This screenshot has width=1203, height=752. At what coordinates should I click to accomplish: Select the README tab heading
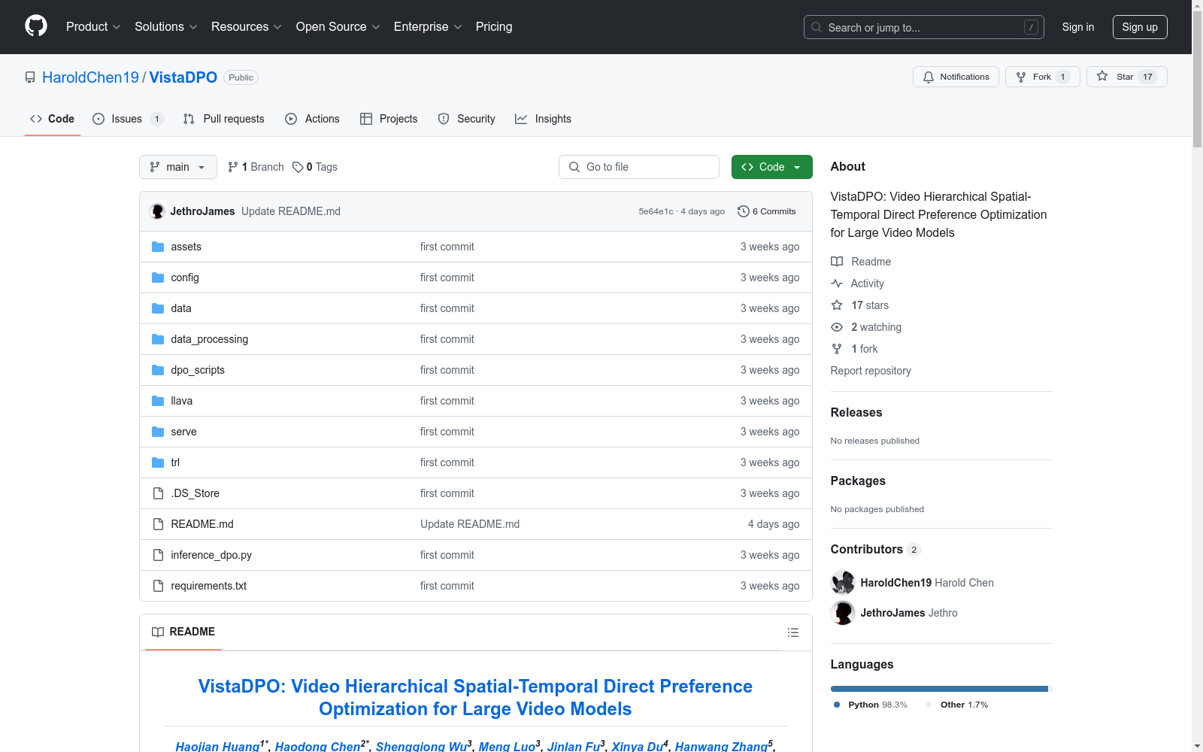pos(183,632)
